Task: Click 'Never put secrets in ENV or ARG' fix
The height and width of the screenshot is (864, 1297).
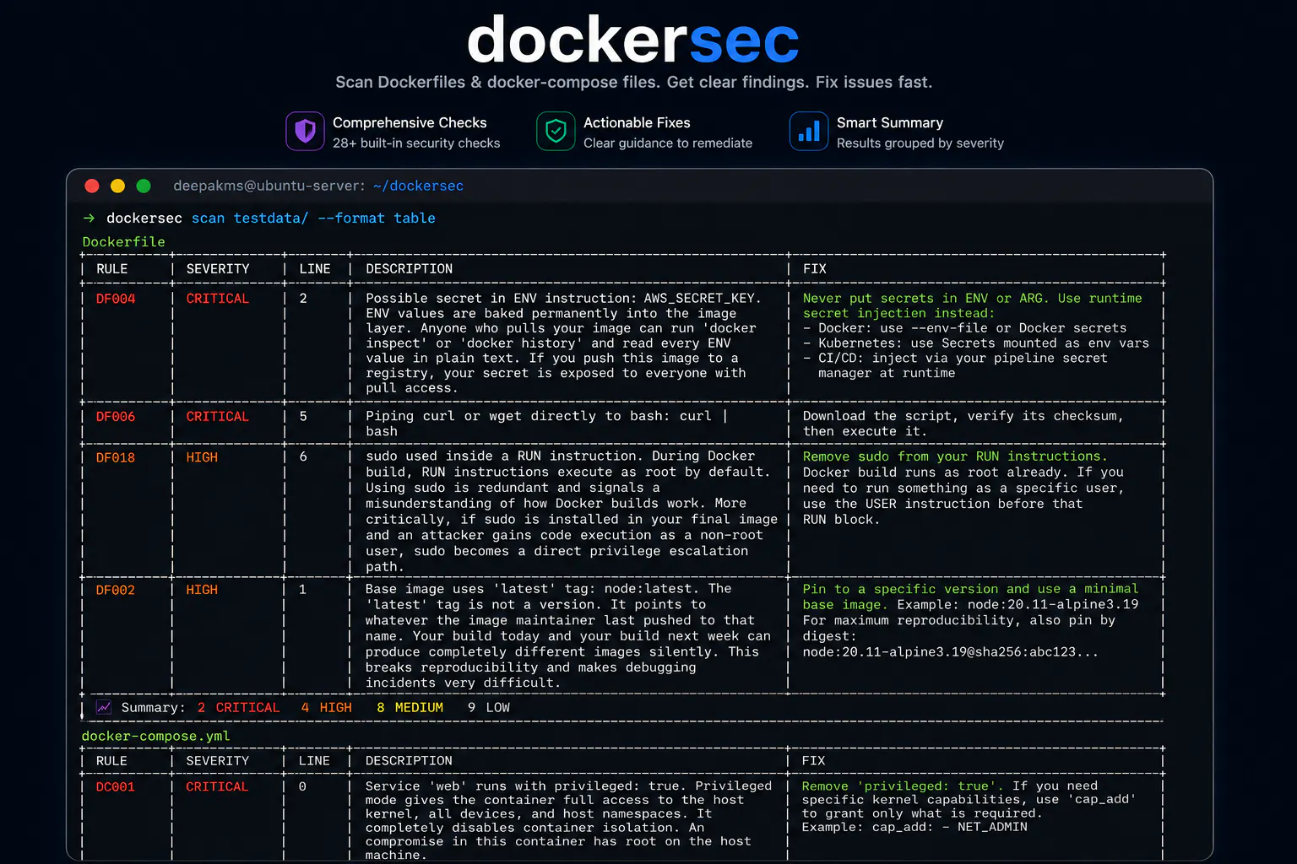Action: tap(924, 298)
